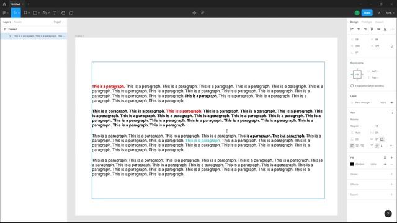Viewport: 397px width, 223px height.
Task: Align selection top
Action: [372, 29]
